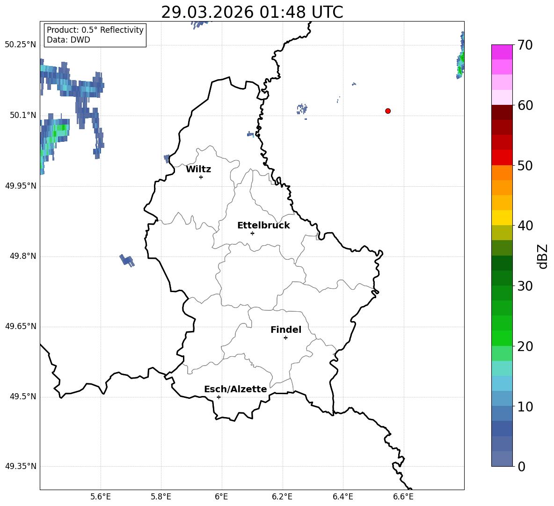Click the yellow 40 dBZ colorbar segment
The height and width of the screenshot is (506, 554).
[x=502, y=218]
